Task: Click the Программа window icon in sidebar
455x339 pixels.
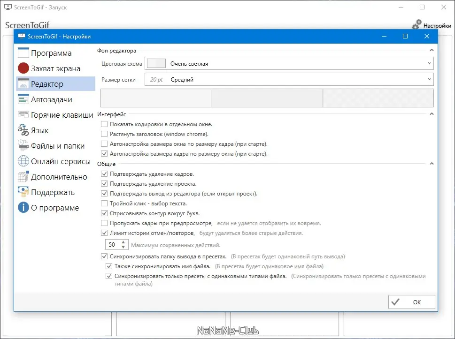Action: (x=23, y=53)
